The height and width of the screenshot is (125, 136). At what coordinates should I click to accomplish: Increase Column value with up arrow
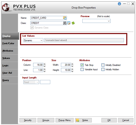pos(45,64)
